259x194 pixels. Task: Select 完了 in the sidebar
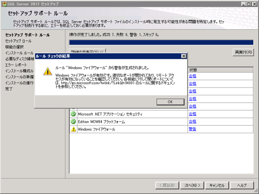click(x=9, y=89)
